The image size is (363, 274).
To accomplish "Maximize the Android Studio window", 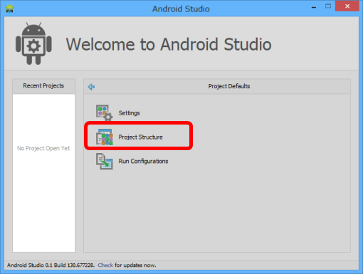I will 328,6.
